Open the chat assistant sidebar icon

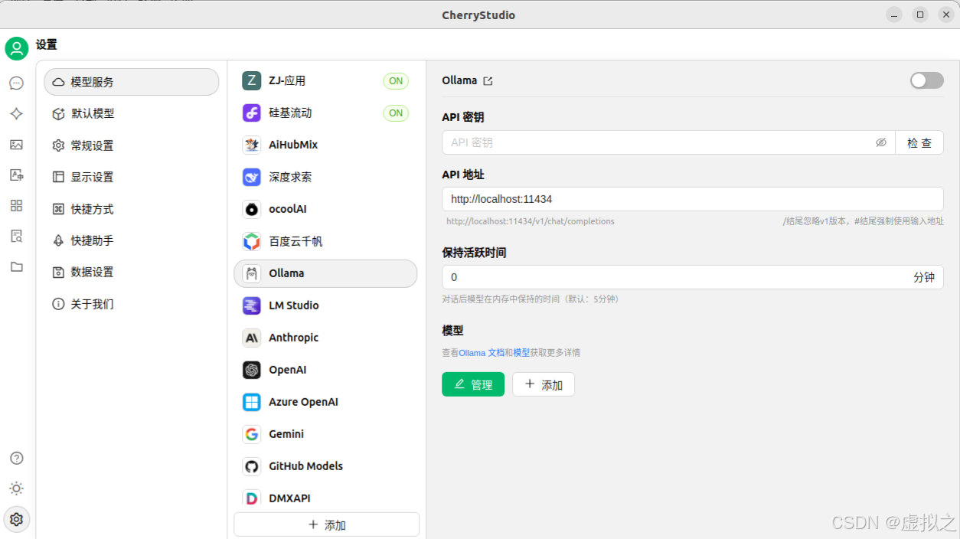[16, 83]
